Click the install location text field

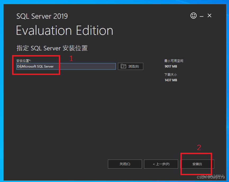[x=66, y=66]
